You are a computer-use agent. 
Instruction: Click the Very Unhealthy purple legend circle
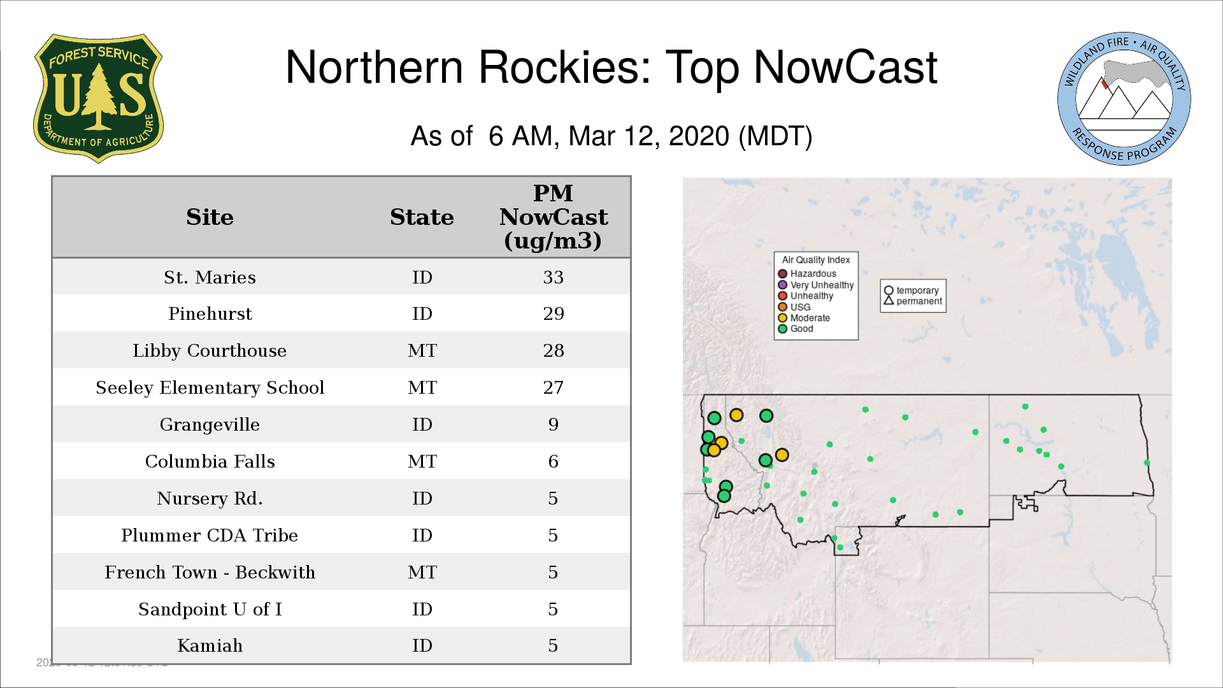pos(782,285)
